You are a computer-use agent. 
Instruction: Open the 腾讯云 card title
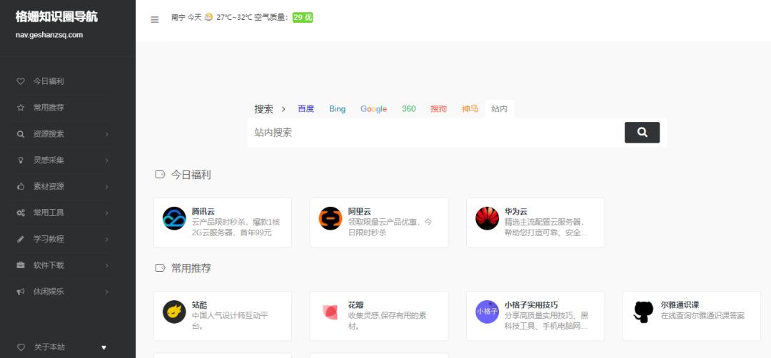pos(203,212)
